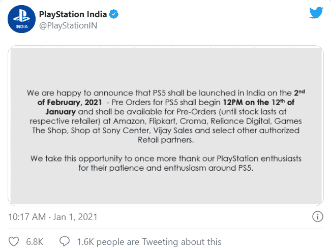Click the 'Retail partners.' line in the image
Viewport: 331px width, 250px height.
tap(166, 140)
